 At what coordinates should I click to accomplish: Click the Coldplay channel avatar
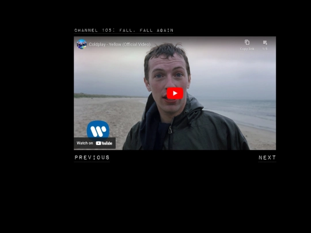[82, 44]
